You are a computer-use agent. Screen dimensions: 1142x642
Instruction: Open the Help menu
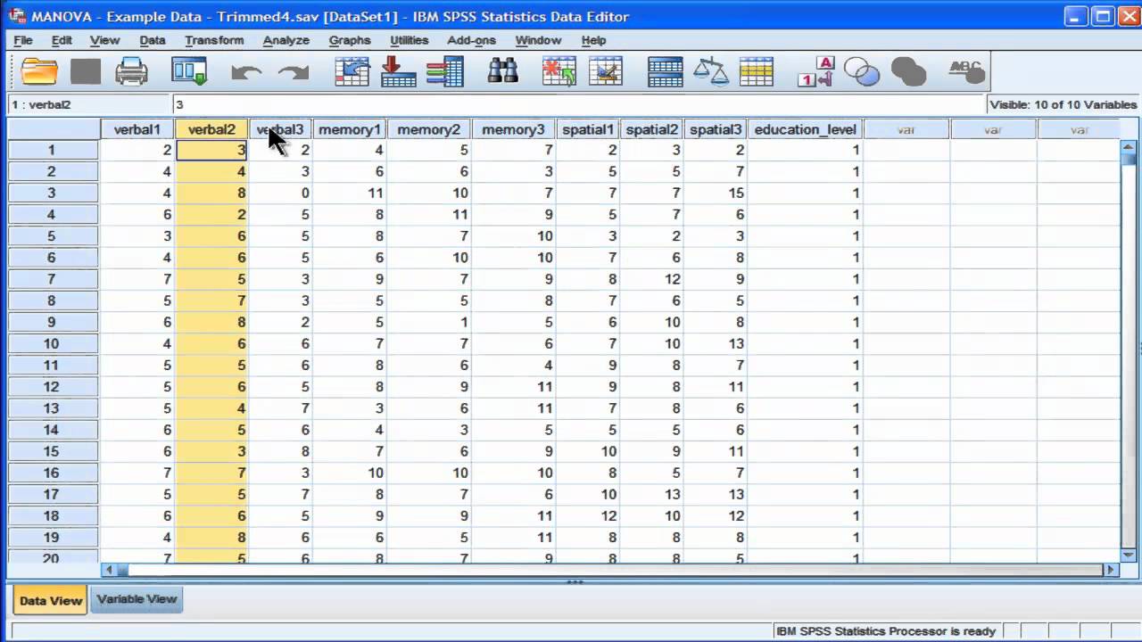pyautogui.click(x=594, y=40)
